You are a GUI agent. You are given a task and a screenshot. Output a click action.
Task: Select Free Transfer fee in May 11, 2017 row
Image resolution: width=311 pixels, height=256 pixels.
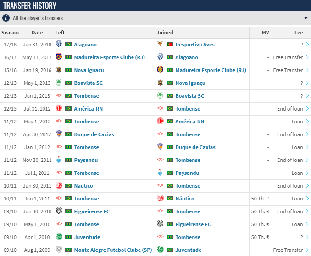(x=288, y=57)
